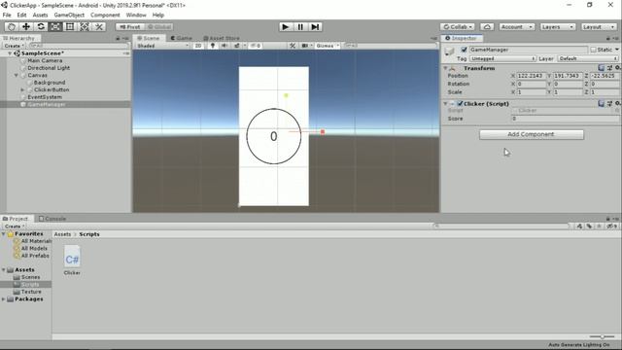Open the Project Create button
The width and height of the screenshot is (622, 350).
15,227
